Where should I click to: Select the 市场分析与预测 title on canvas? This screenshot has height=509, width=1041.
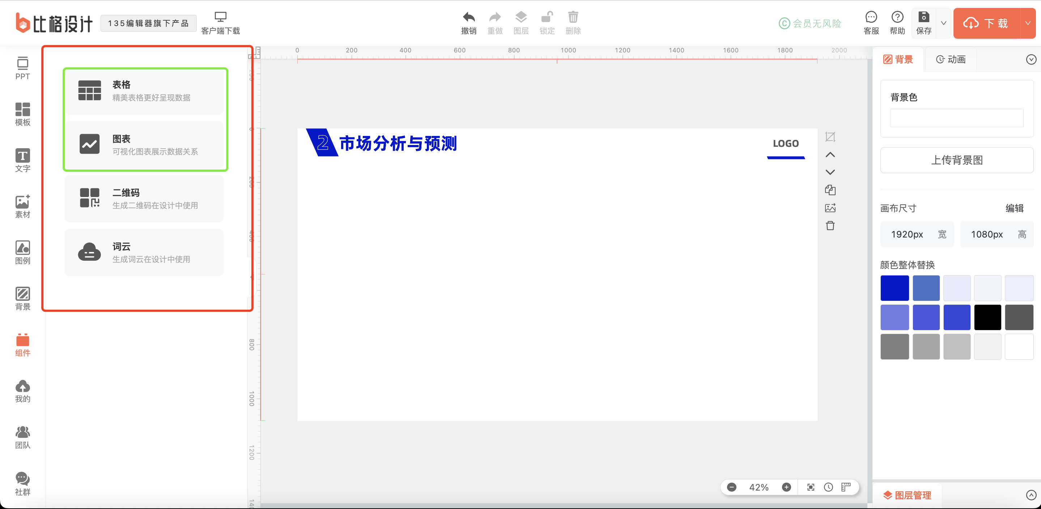pyautogui.click(x=398, y=144)
